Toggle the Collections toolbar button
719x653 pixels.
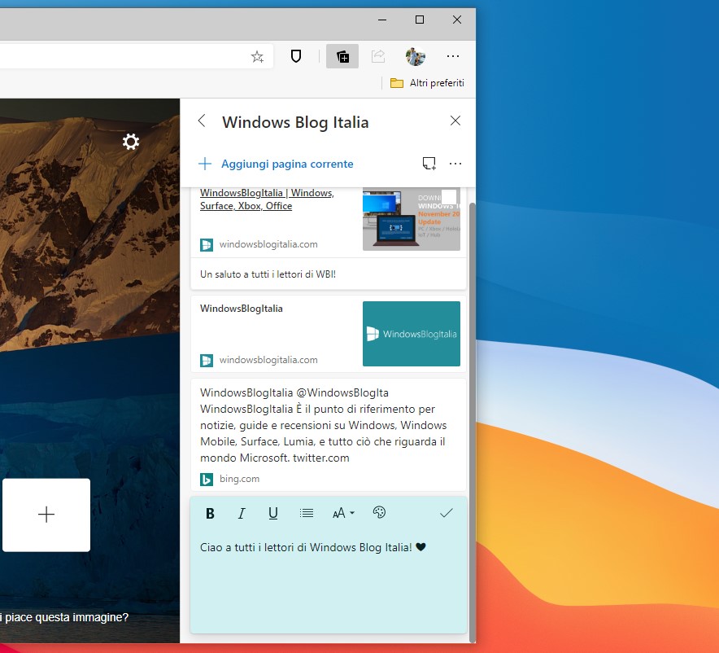pyautogui.click(x=342, y=56)
